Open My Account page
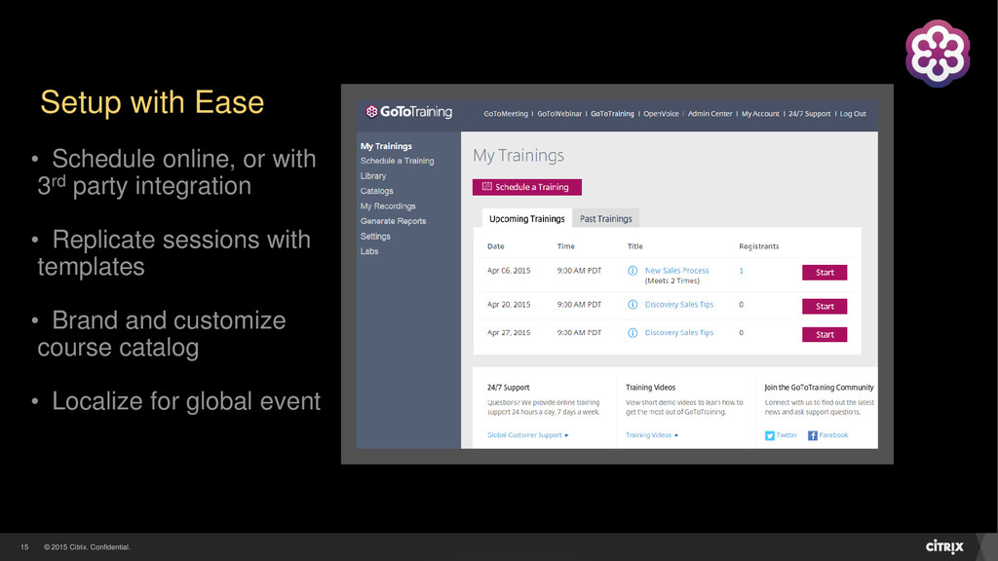The width and height of the screenshot is (998, 561). coord(760,114)
